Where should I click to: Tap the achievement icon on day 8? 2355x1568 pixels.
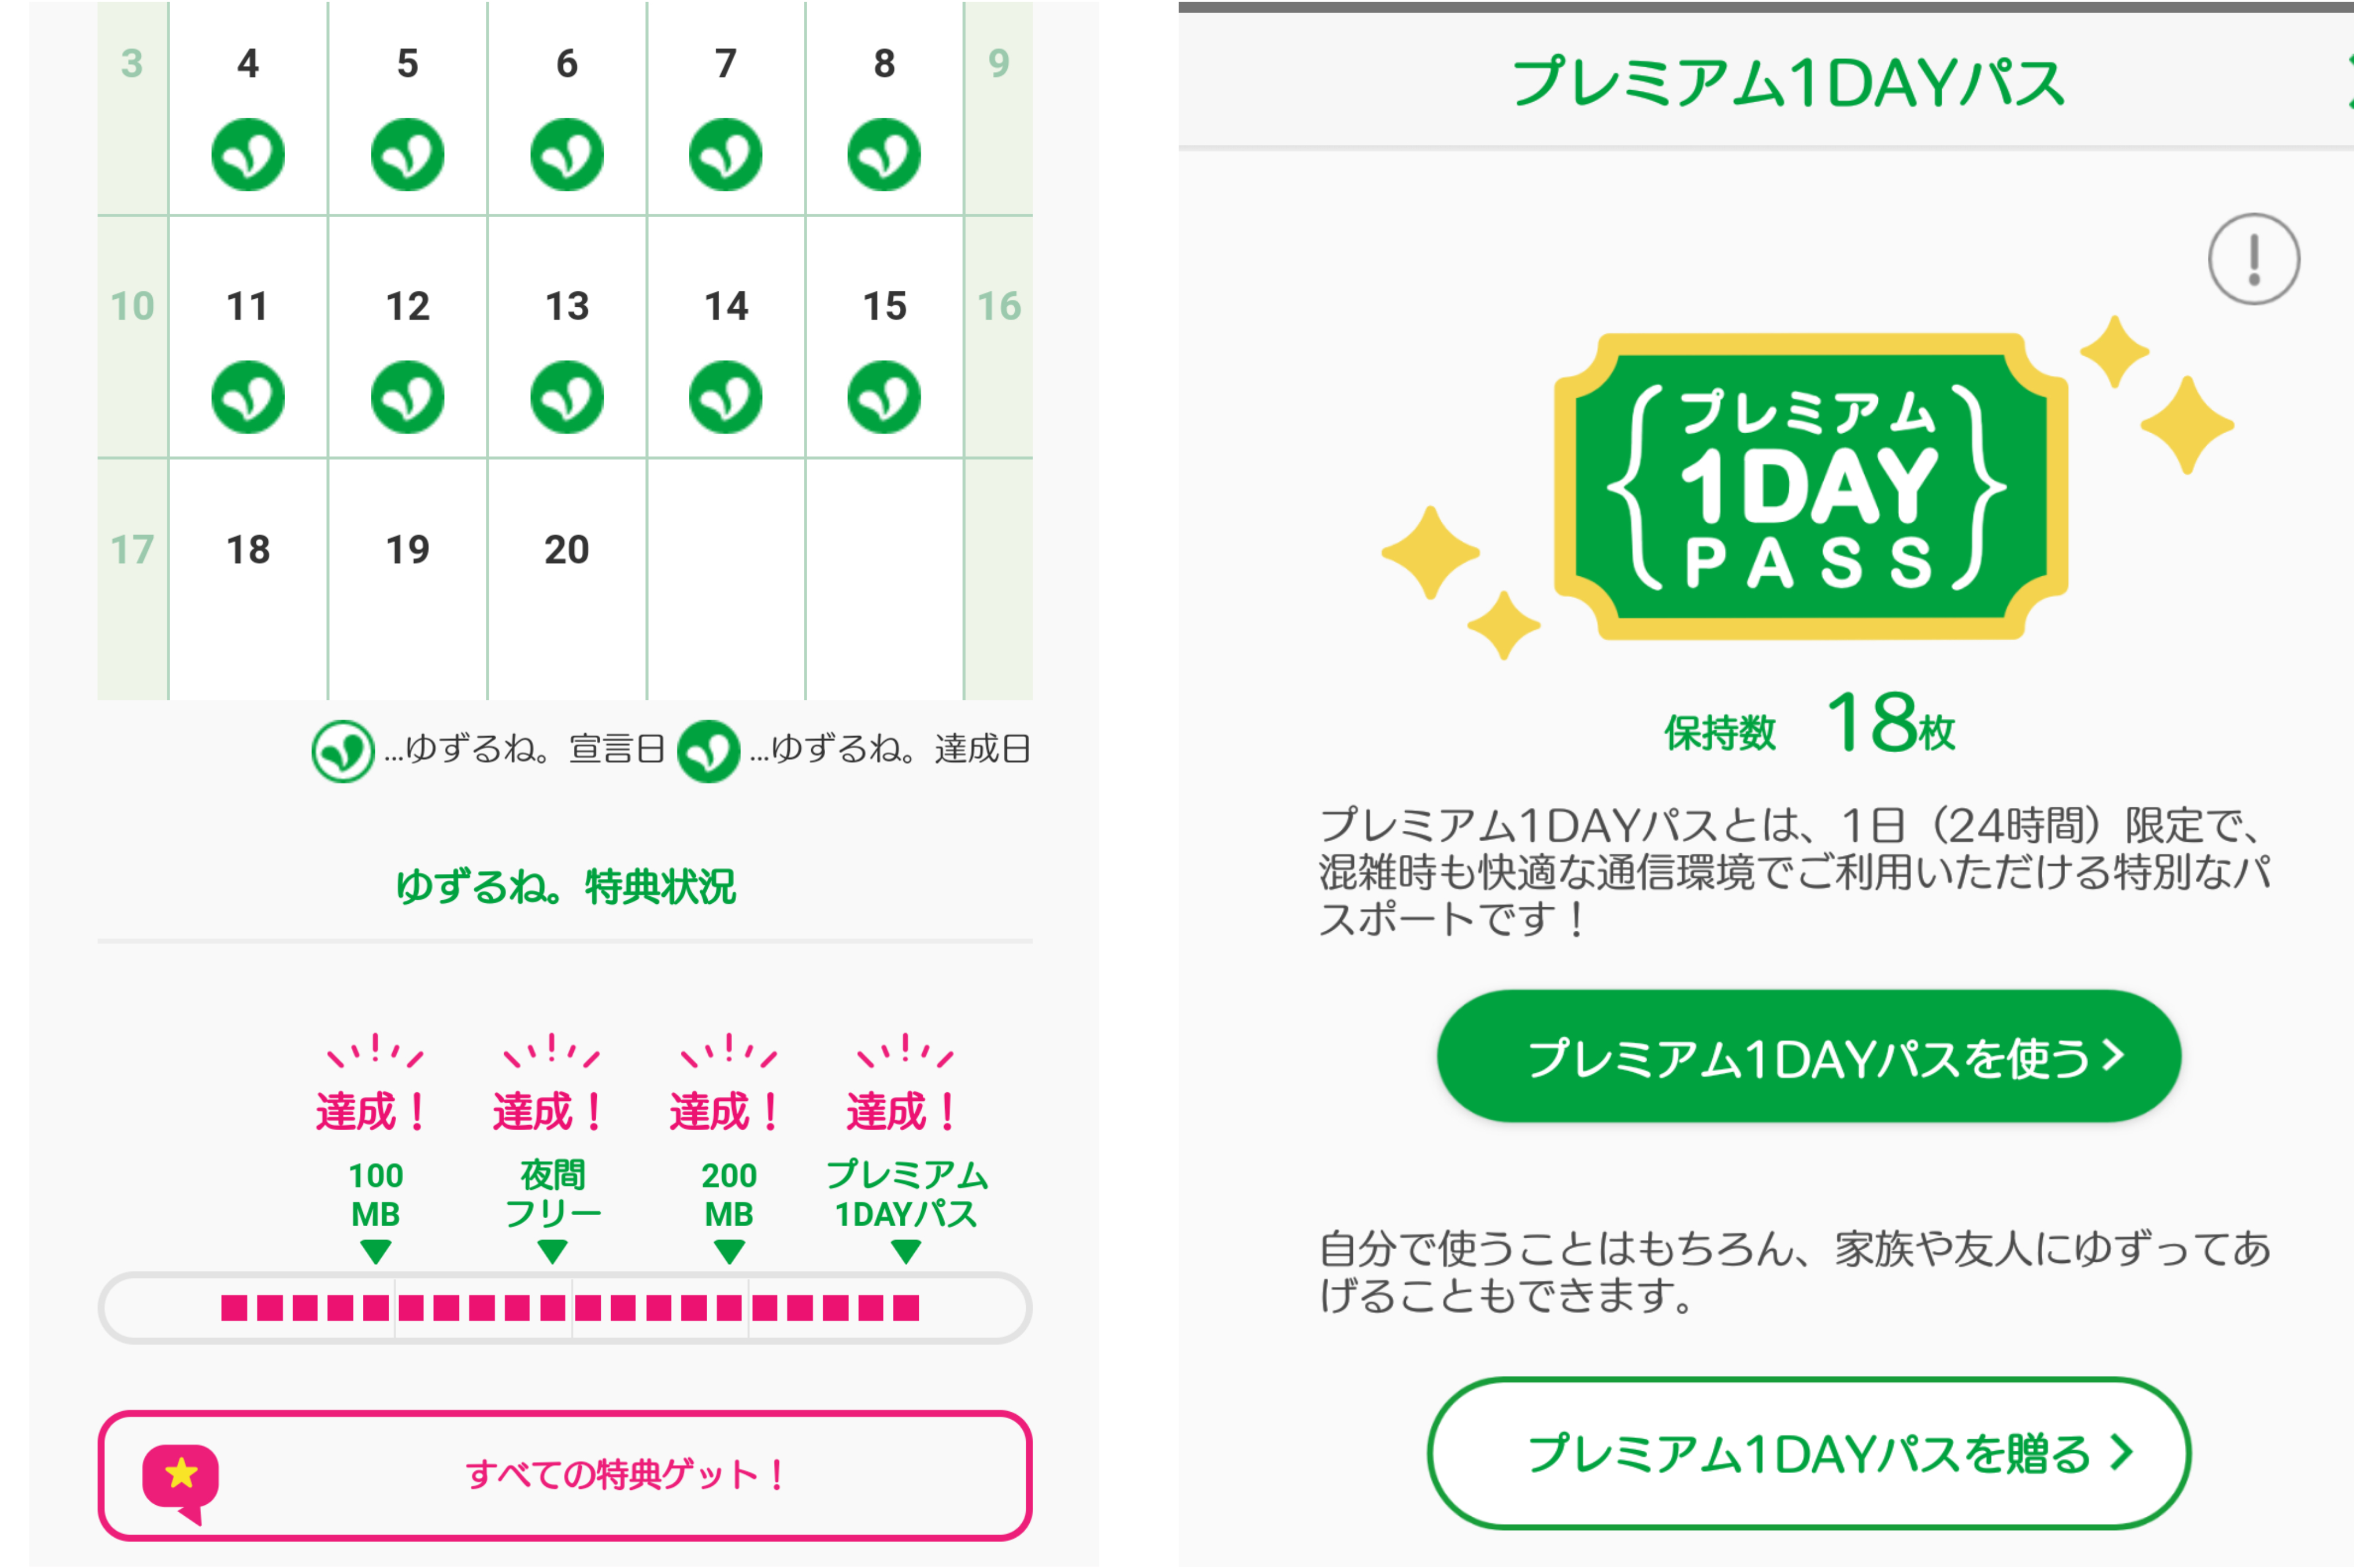point(883,155)
